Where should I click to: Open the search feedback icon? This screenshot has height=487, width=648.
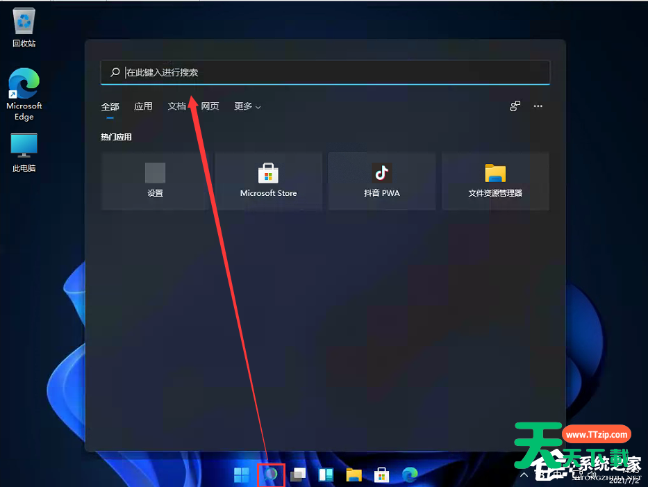(515, 106)
